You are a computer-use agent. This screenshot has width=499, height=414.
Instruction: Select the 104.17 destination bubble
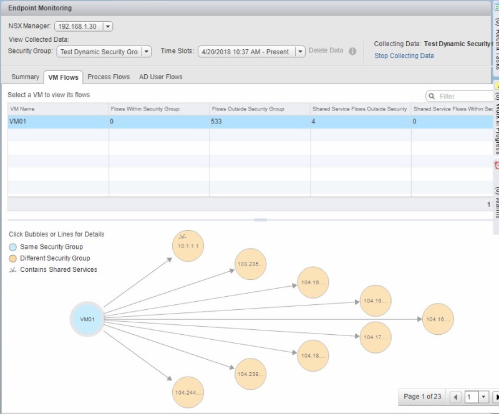[375, 337]
